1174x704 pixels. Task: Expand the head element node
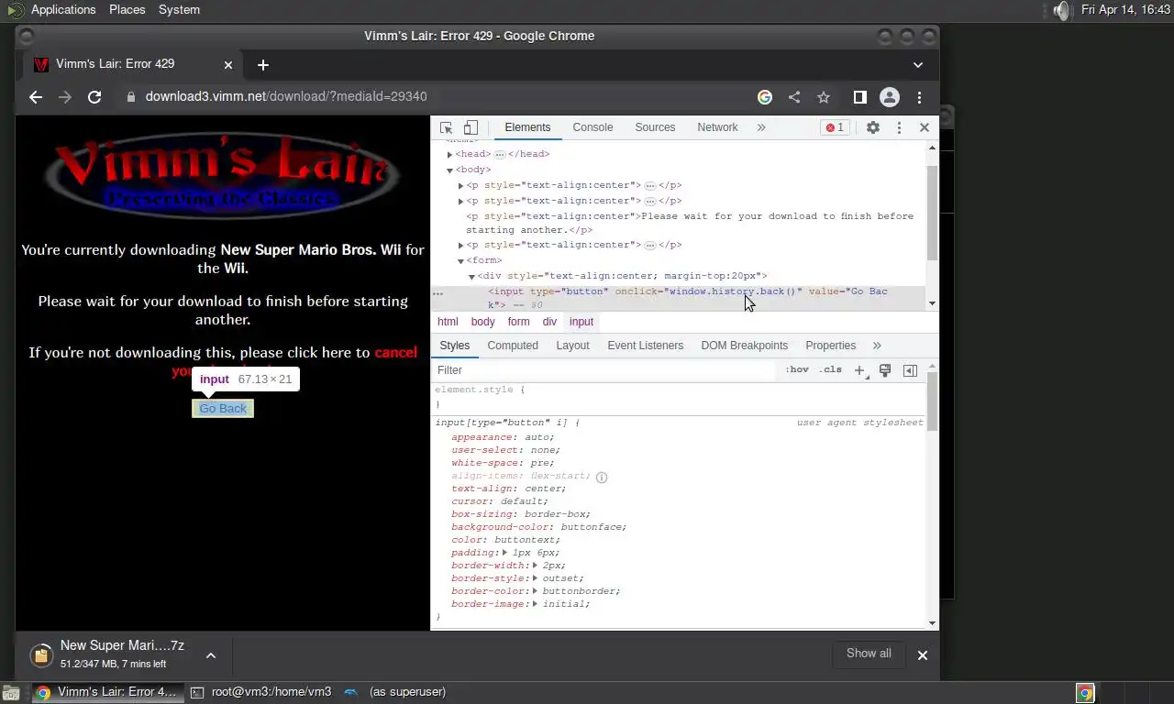click(449, 155)
